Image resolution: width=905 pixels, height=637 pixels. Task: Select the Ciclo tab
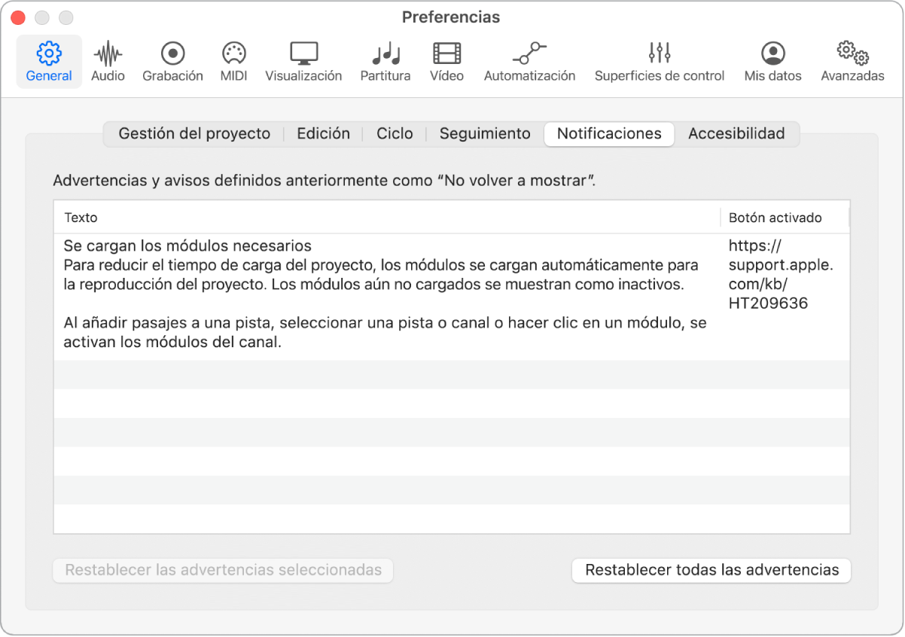(395, 133)
